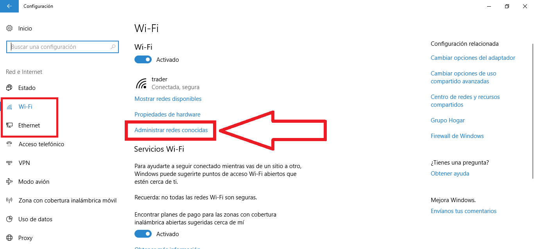534x249 pixels.
Task: Click the VPN icon in sidebar
Action: [9, 163]
